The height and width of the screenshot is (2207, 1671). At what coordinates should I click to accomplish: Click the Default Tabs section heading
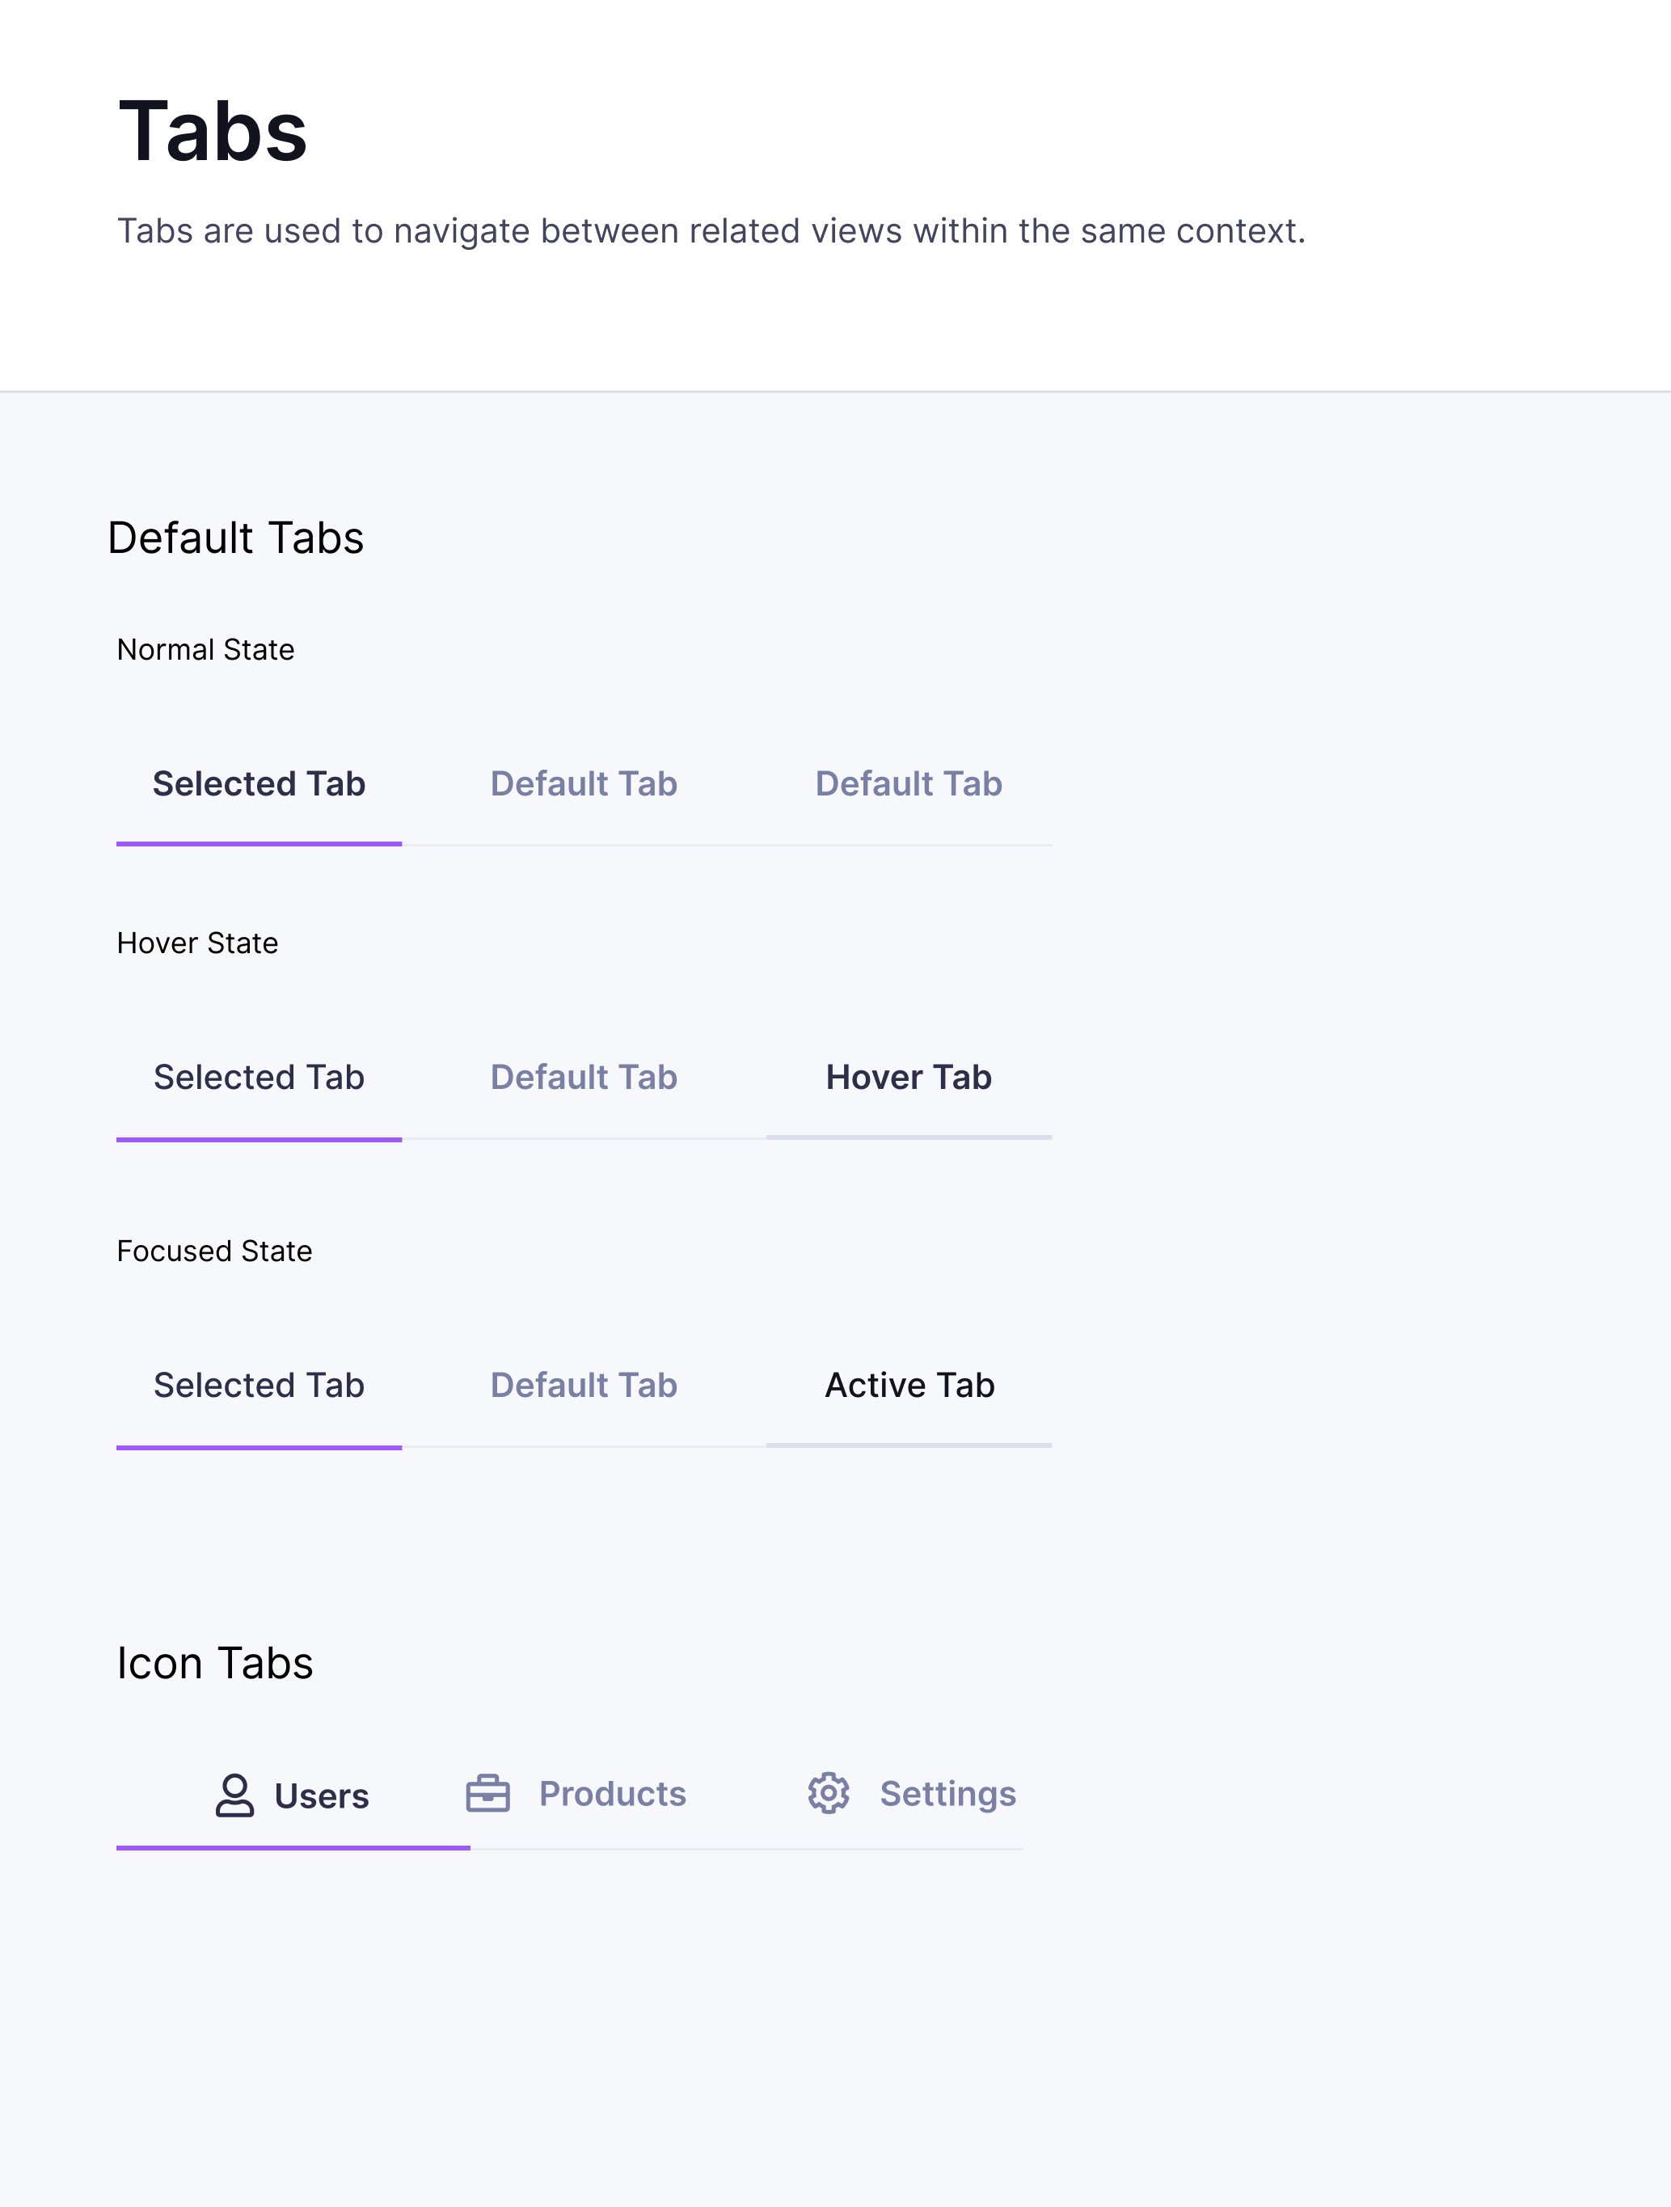point(235,538)
